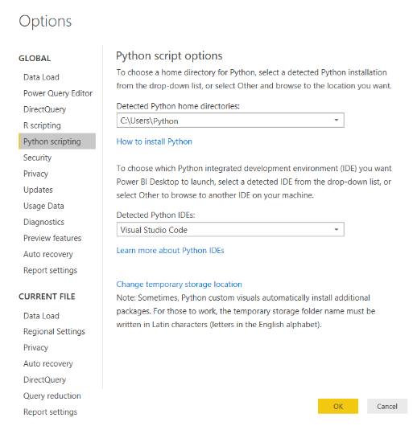Open Detected Python home directories dropdown
Viewport: 413px width, 426px height.
pyautogui.click(x=230, y=121)
